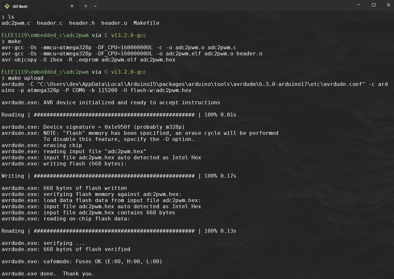The image size is (394, 279).
Task: Click 'reading input file "adc2pwm.hex"' line
Action: coord(74,152)
